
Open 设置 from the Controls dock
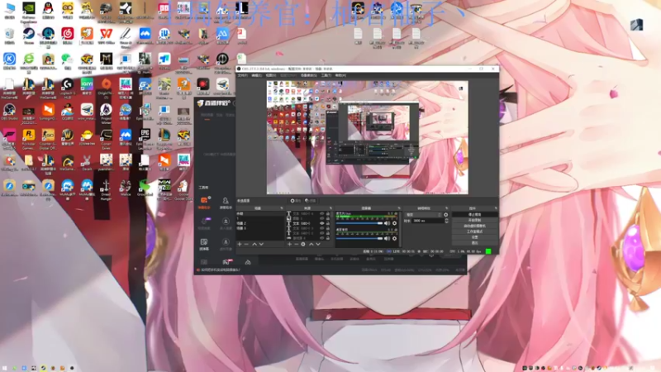[474, 237]
